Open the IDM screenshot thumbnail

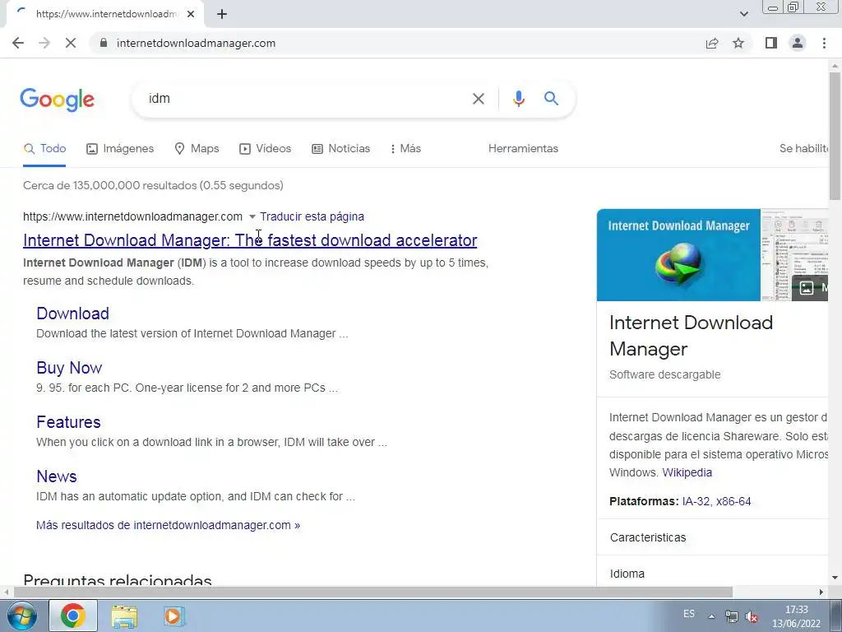click(794, 242)
